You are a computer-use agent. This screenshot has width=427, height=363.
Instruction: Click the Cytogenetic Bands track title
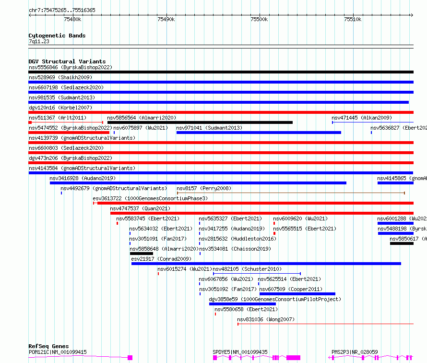click(57, 36)
